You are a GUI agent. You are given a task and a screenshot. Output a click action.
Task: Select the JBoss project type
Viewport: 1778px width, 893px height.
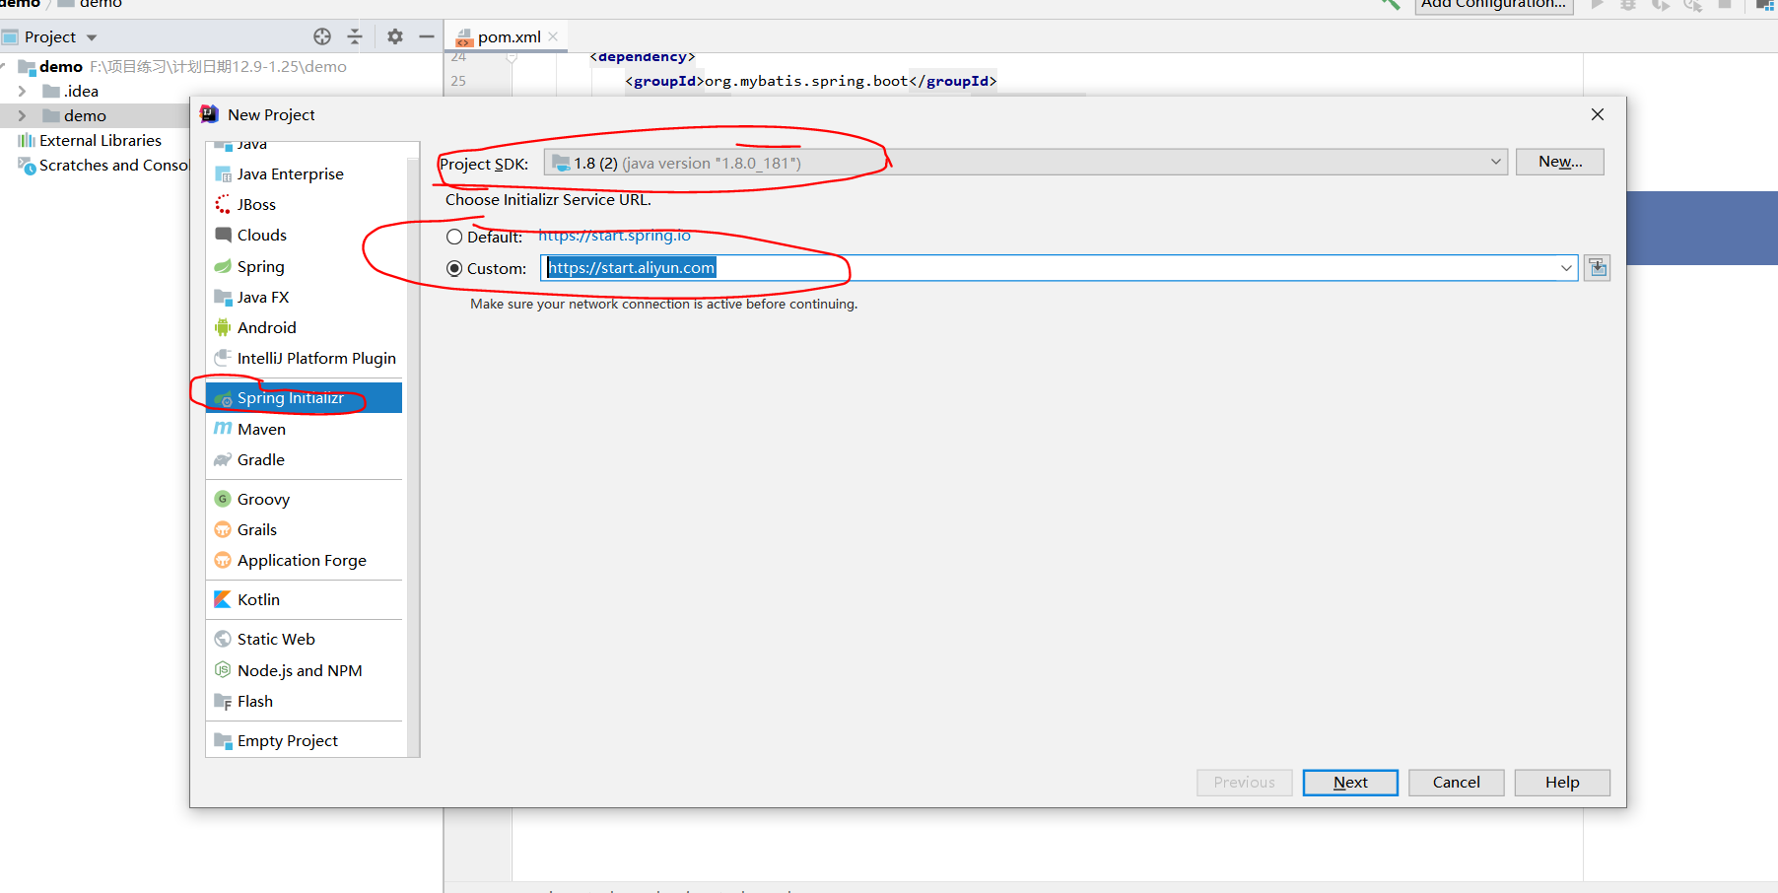click(304, 204)
